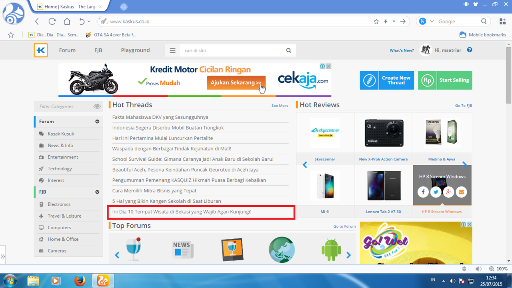Go back with the browser back arrow
This screenshot has height=288, width=512.
[x=37, y=22]
